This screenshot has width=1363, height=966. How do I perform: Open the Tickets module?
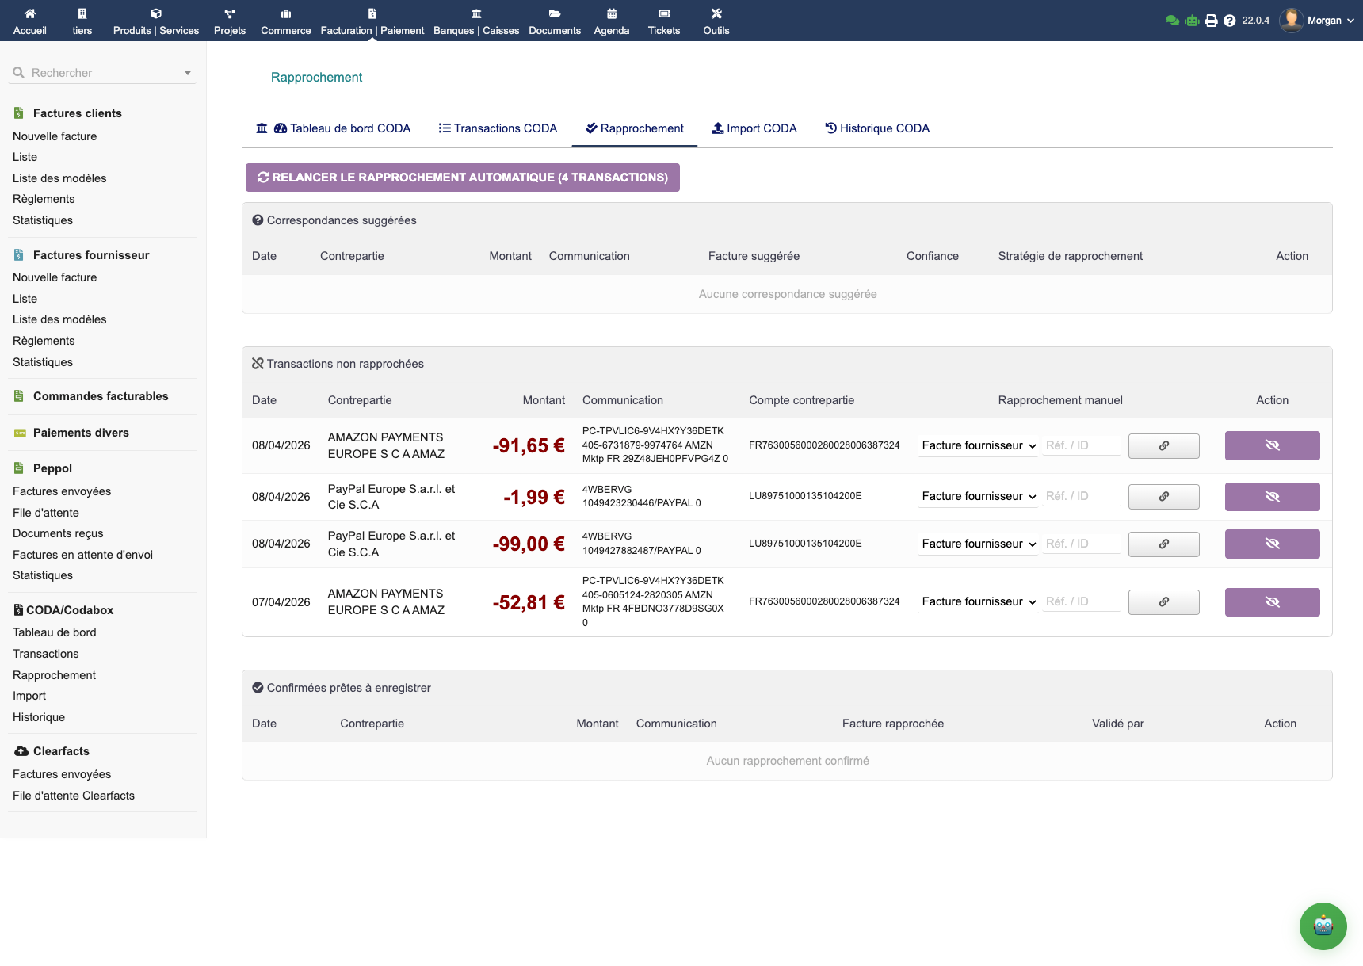(x=664, y=21)
